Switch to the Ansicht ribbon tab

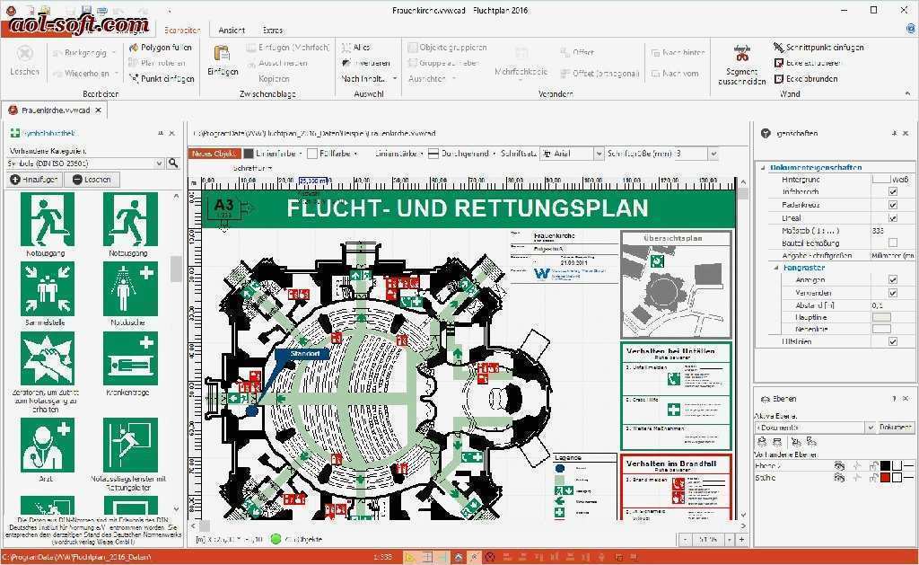tap(231, 30)
